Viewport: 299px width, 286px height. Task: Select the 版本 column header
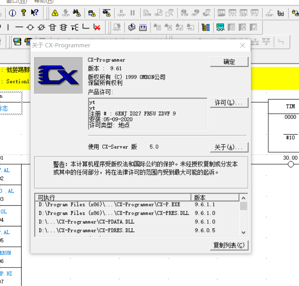point(215,198)
